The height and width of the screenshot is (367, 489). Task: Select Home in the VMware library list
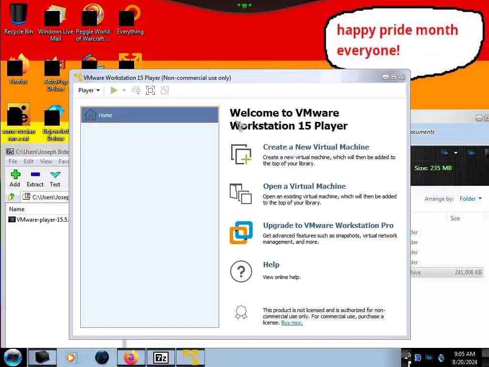(x=149, y=115)
